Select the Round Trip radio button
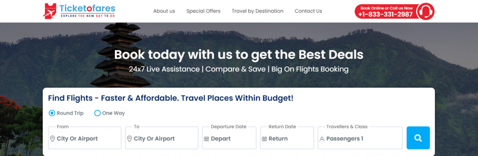Viewport: 478px width, 156px height. click(52, 113)
